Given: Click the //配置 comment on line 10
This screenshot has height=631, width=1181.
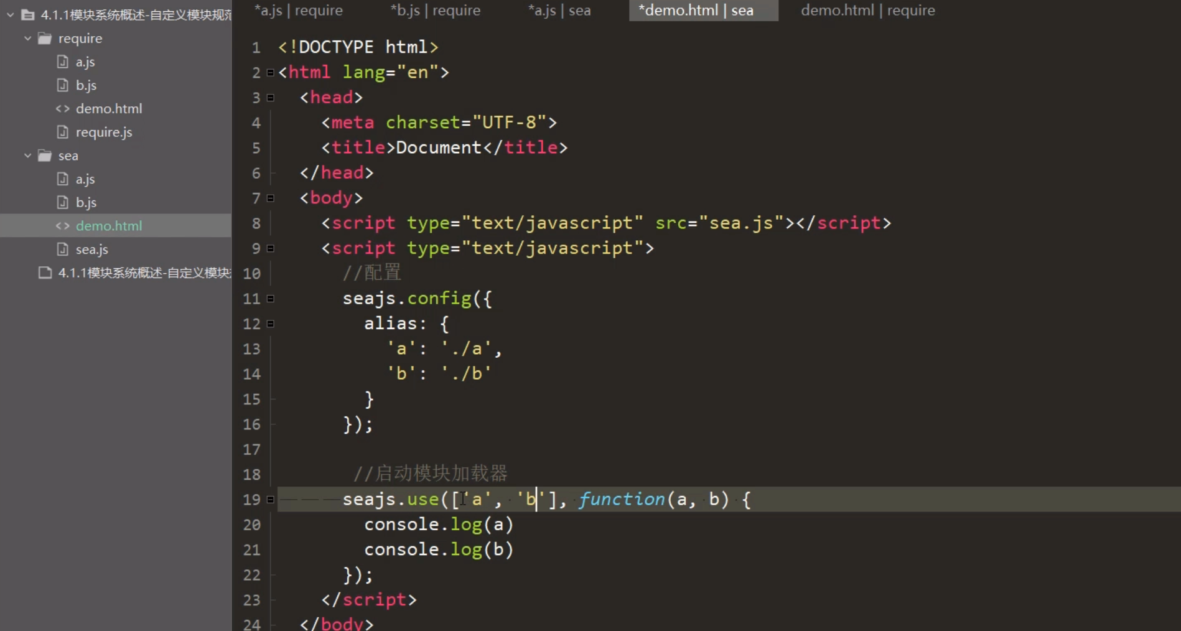Looking at the screenshot, I should 372,273.
